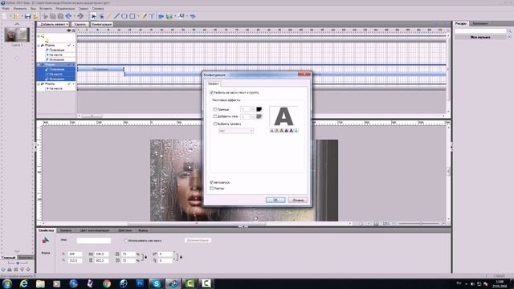Screen dimensions: 514x289
Task: Click the Undo blue arrow icon
Action: (x=69, y=16)
